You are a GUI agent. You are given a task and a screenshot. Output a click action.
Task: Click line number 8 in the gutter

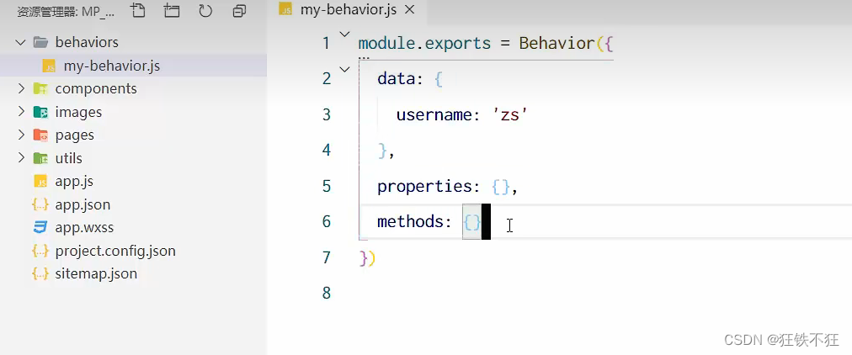326,293
